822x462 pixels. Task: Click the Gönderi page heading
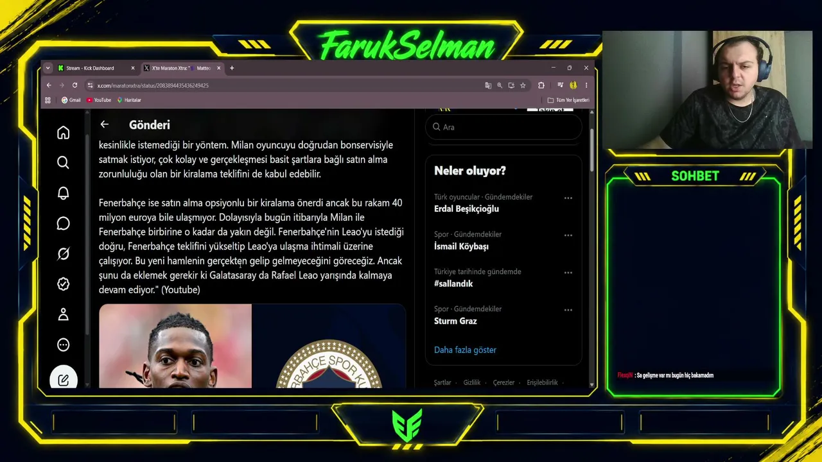[150, 124]
